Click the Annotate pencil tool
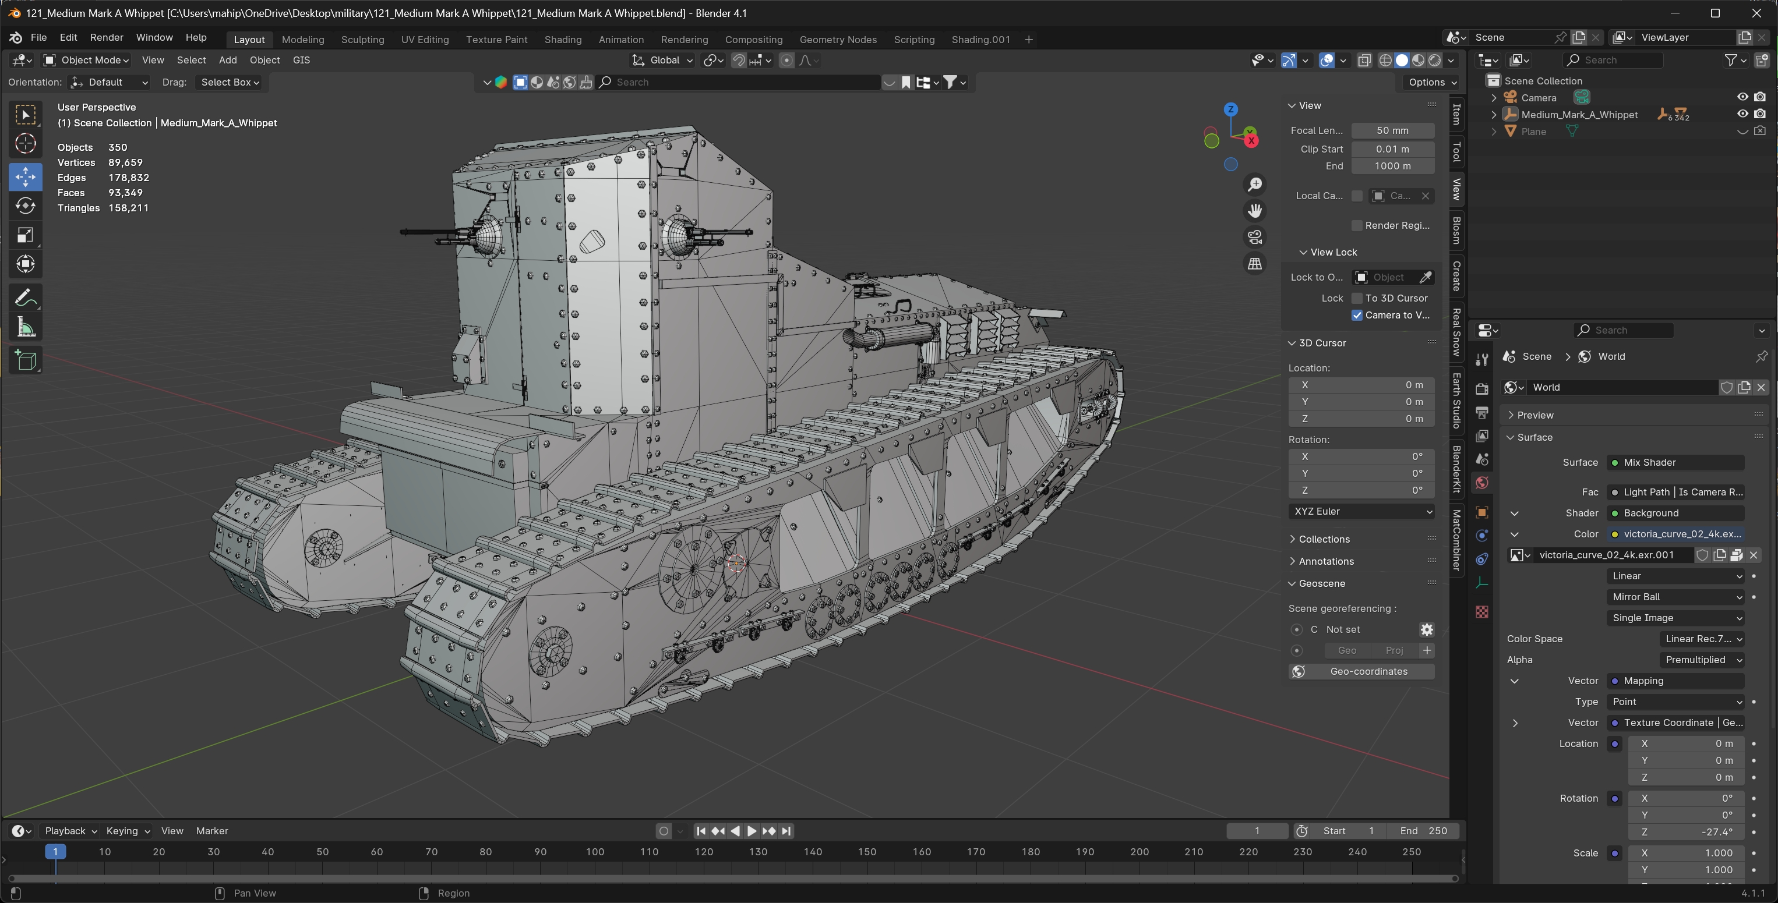 [26, 298]
